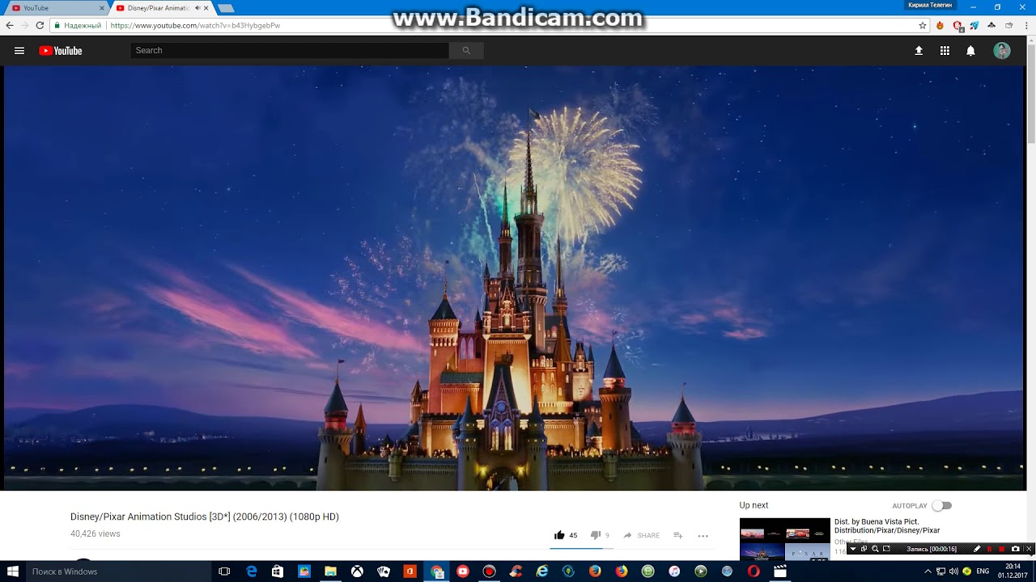Open the notifications bell
The width and height of the screenshot is (1036, 582).
[970, 51]
